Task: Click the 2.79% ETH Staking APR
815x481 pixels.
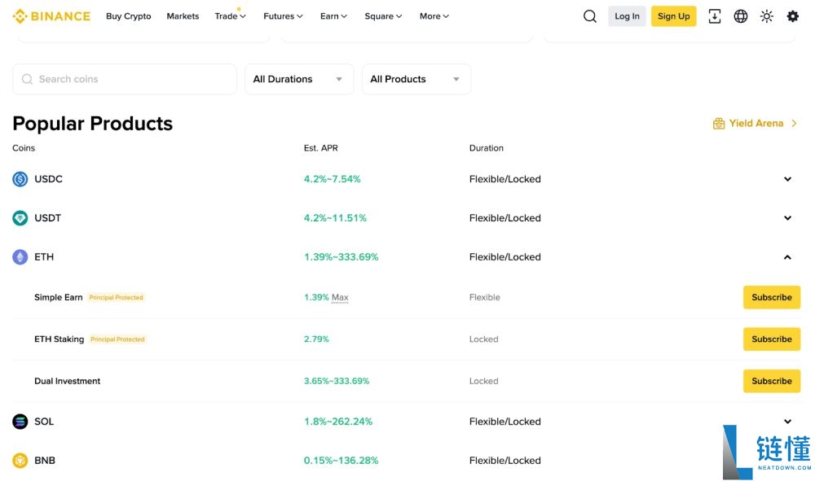Action: click(316, 339)
